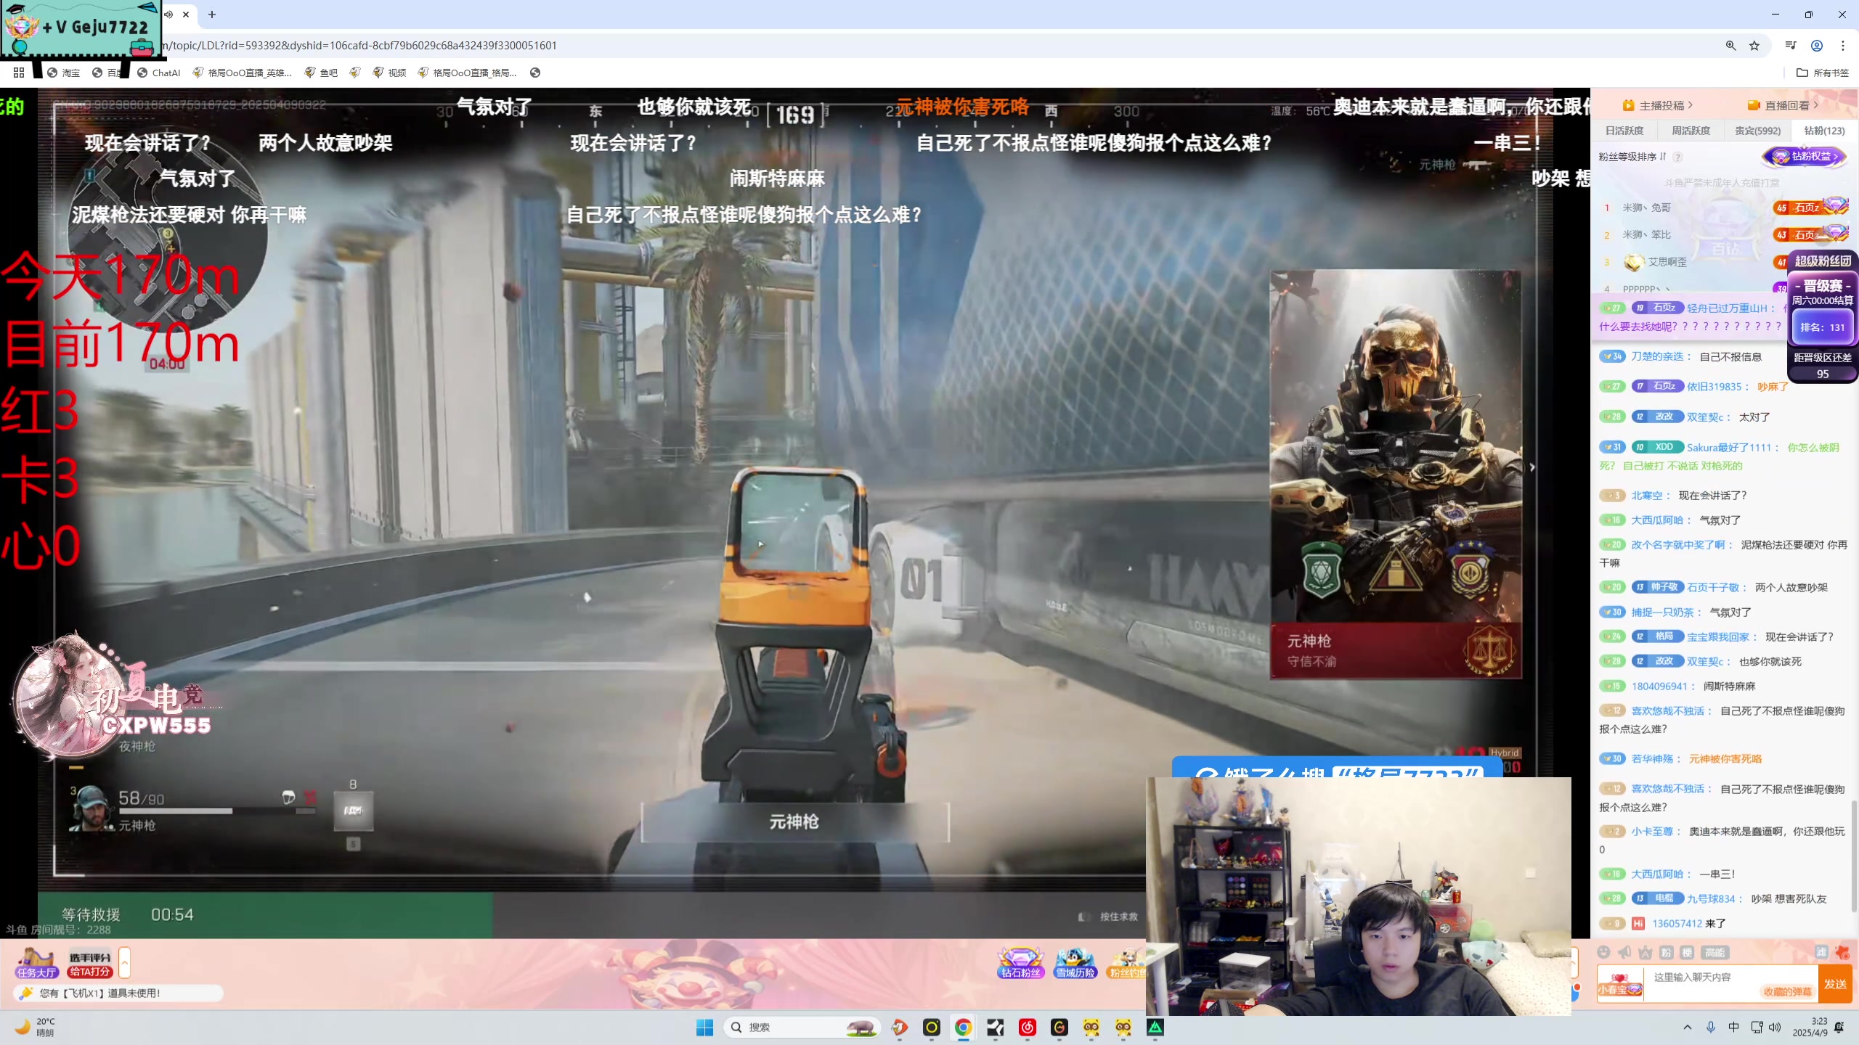
Task: Open Chrome from the taskbar
Action: [964, 1027]
